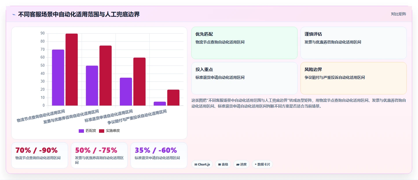The width and height of the screenshot is (418, 180).
Task: Click the red 实施难度 bar for 发票与优惠券咨询
Action: (105, 75)
